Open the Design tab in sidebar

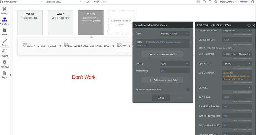(4, 11)
